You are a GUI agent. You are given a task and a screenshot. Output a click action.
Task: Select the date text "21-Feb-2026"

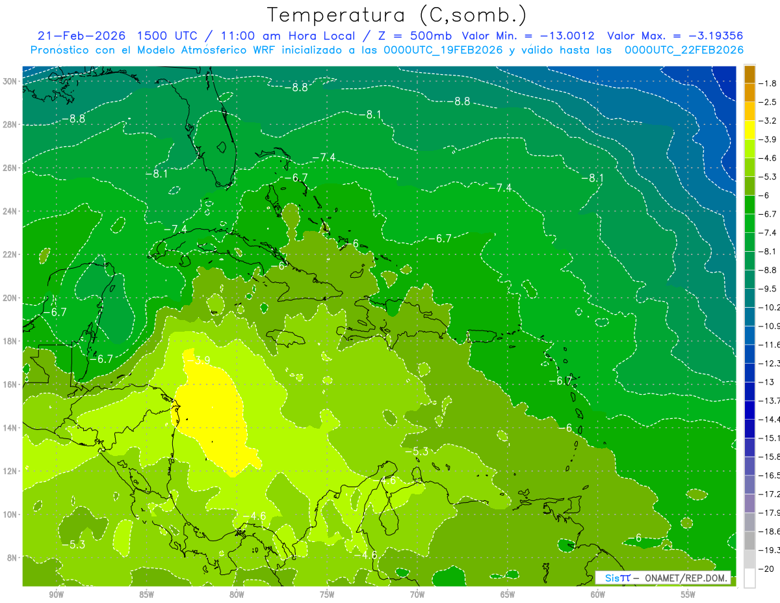click(81, 36)
